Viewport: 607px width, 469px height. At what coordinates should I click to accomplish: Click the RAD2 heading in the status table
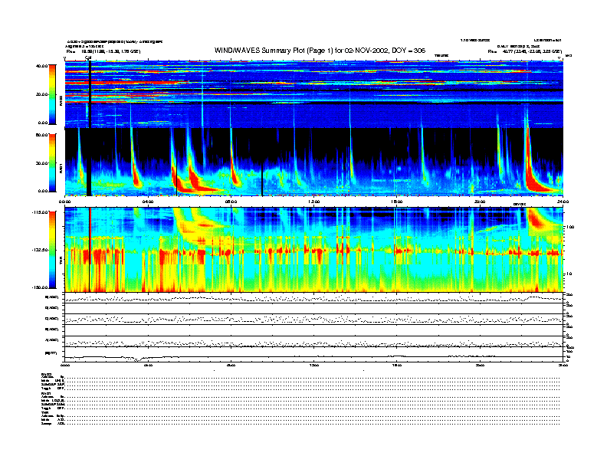pyautogui.click(x=47, y=373)
